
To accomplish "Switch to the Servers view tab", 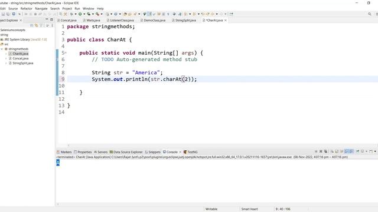I will click(100, 152).
